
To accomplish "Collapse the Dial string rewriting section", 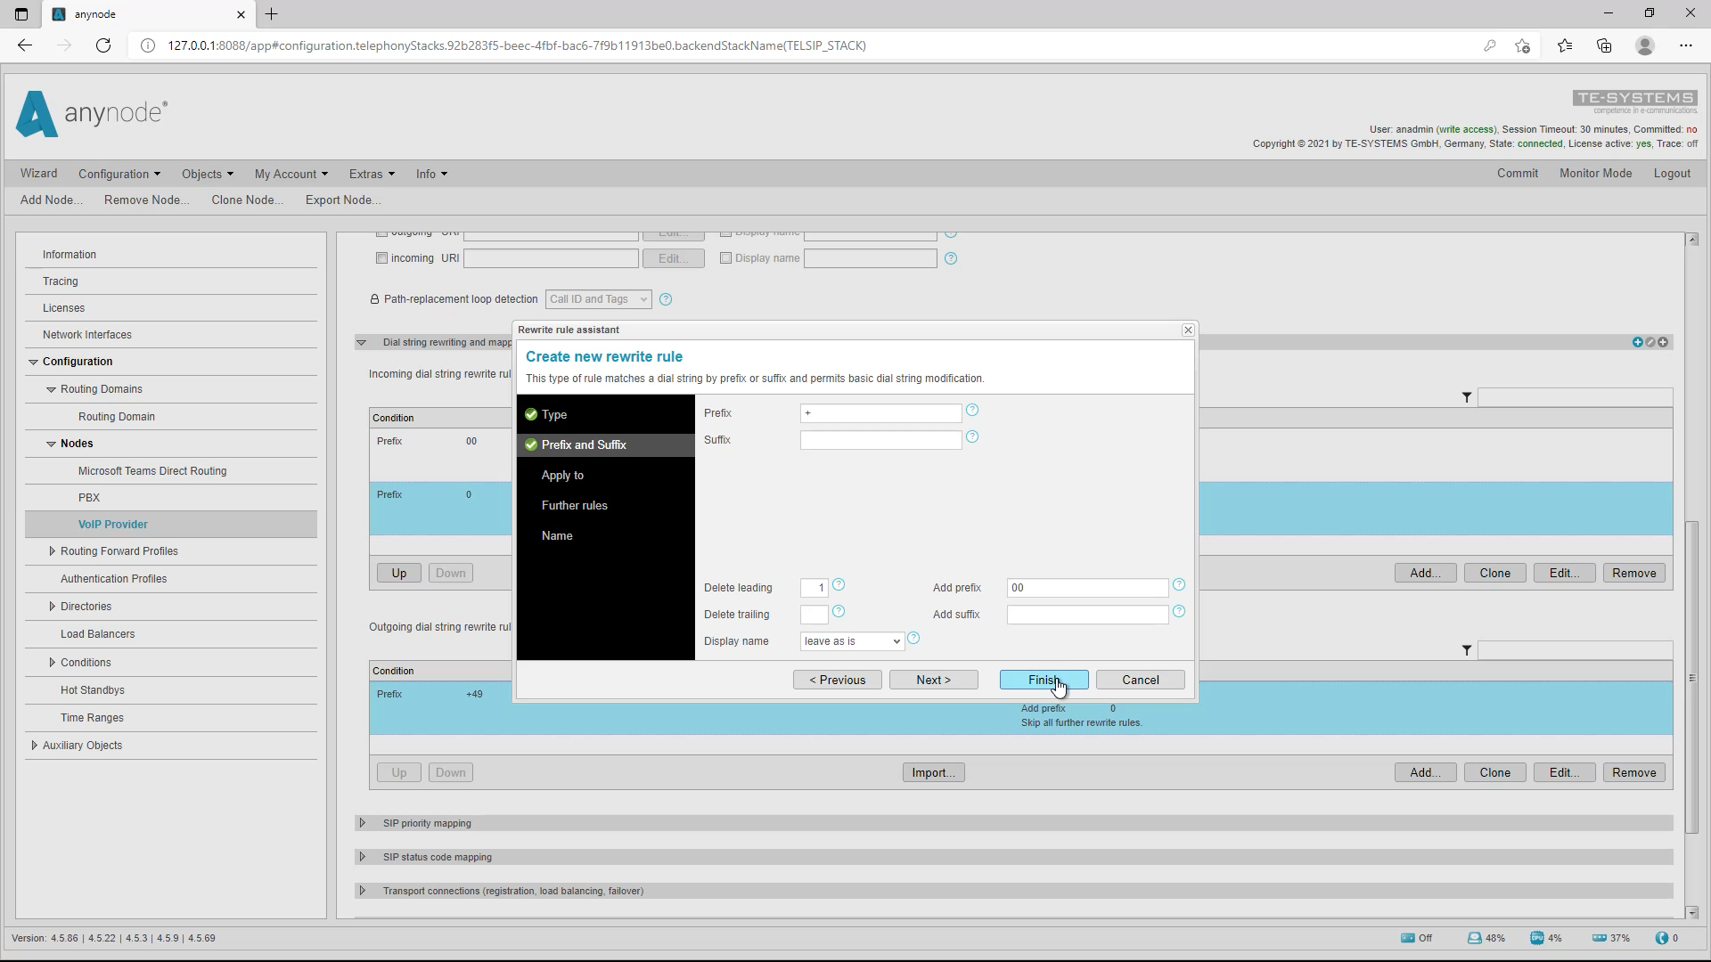I will [361, 342].
